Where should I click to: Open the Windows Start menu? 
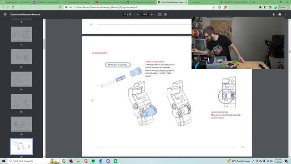click(4, 161)
